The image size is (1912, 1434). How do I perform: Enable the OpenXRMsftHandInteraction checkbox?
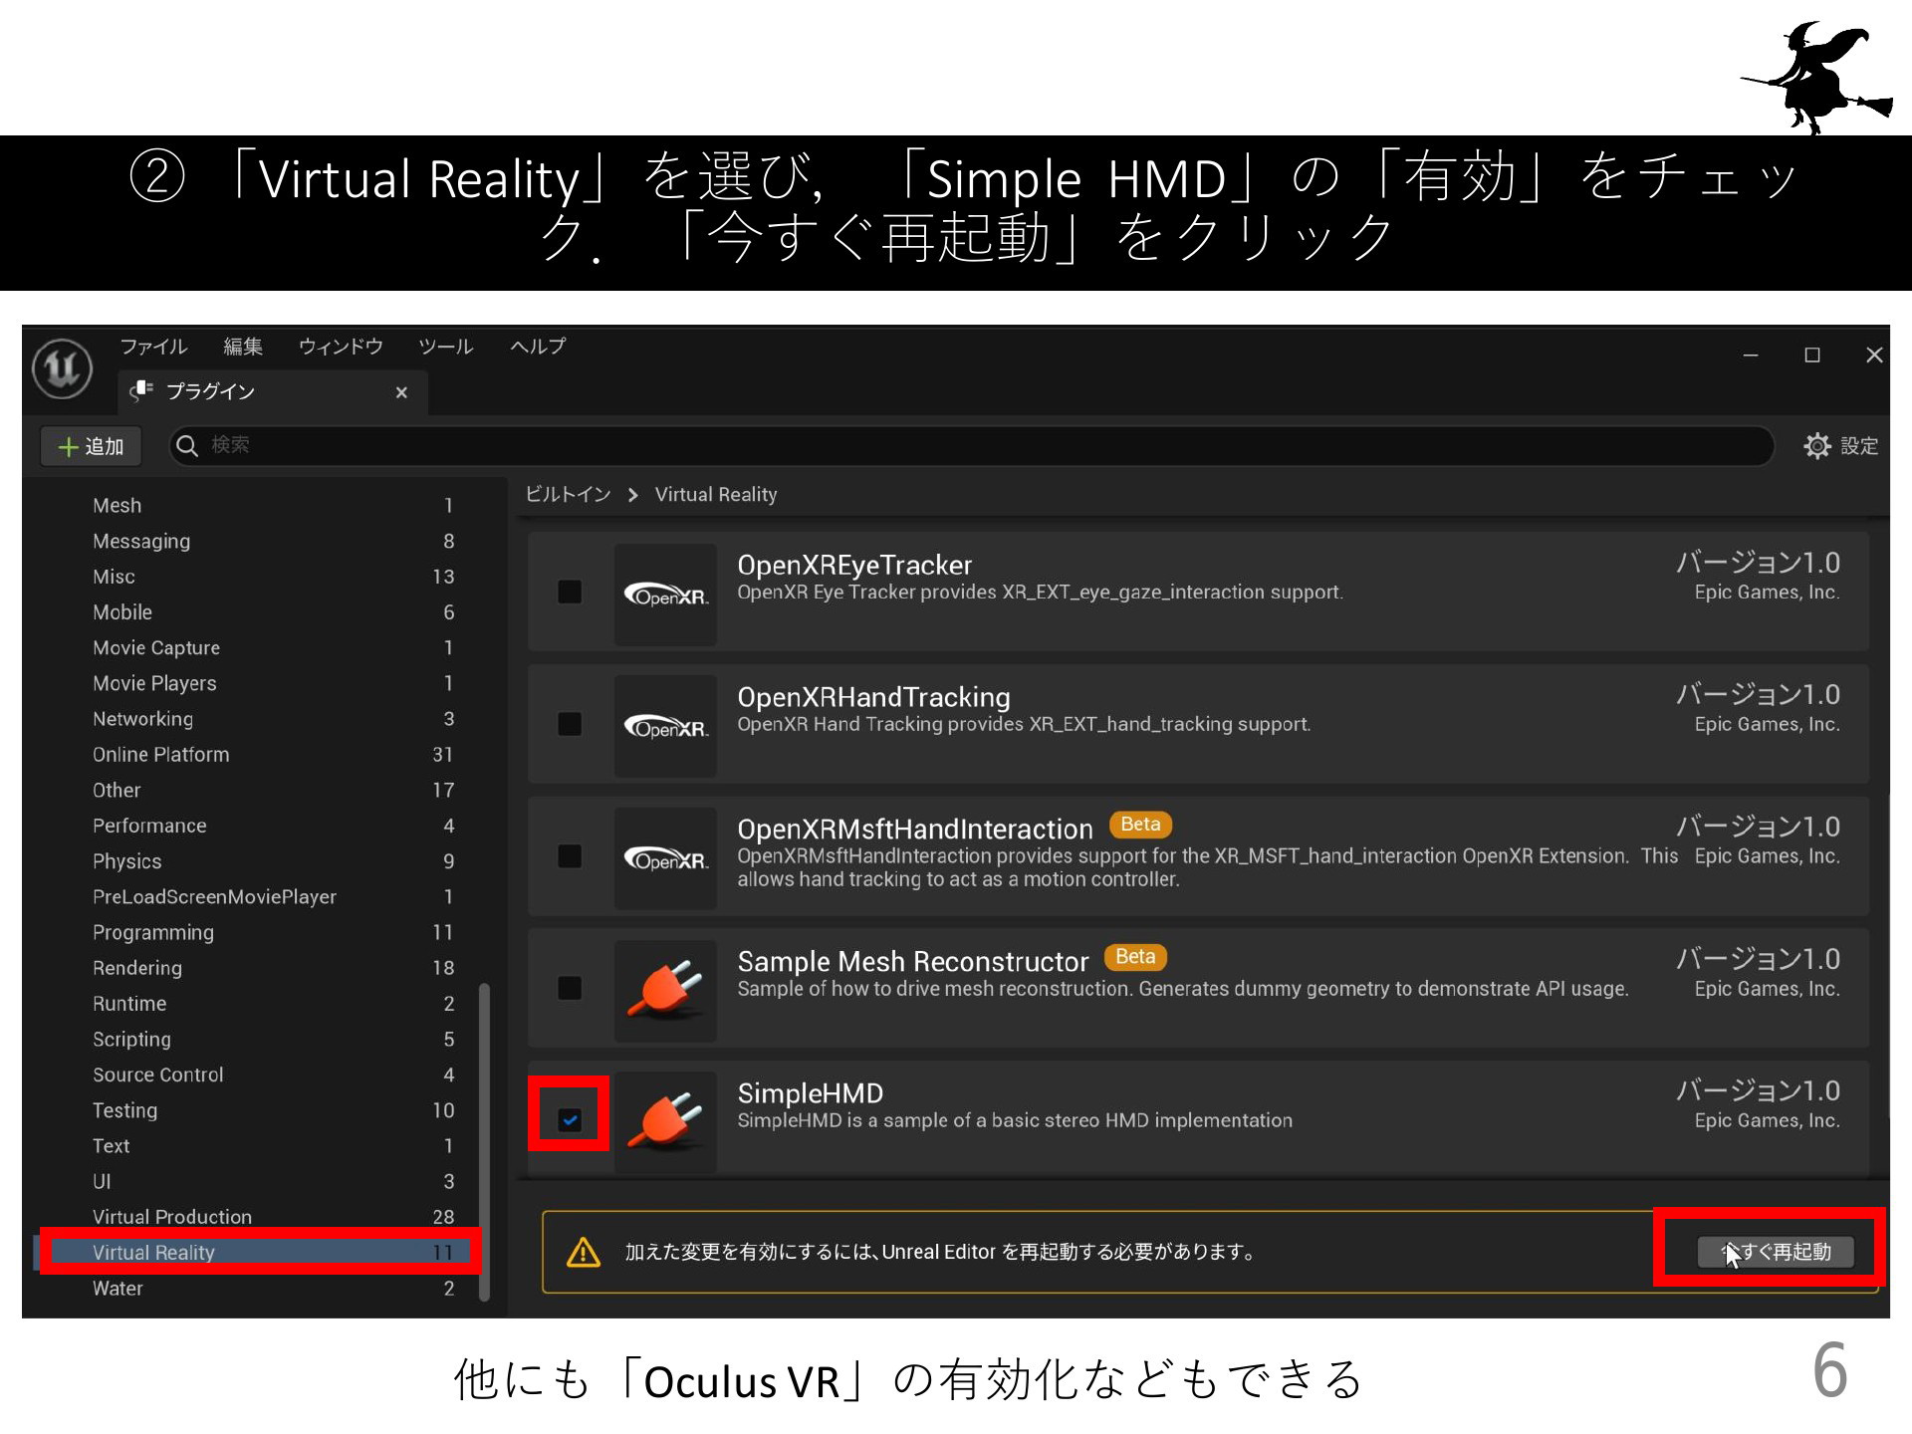[570, 856]
